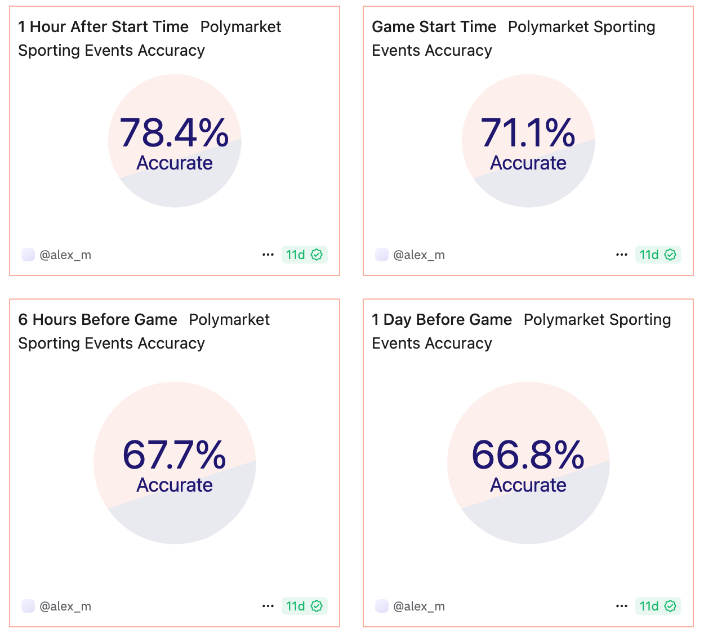Open the '6 Hours Before Game' card title

(x=97, y=319)
